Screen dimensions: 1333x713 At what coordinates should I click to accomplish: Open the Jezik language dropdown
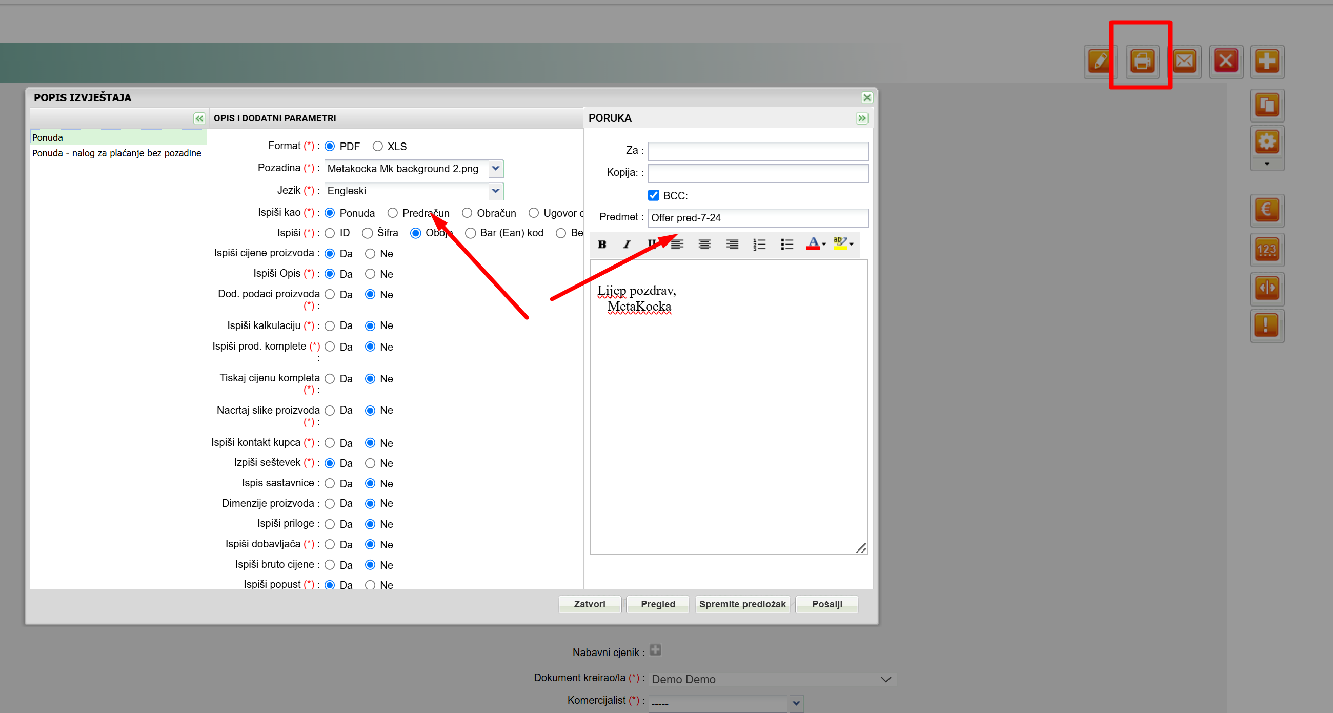pyautogui.click(x=495, y=190)
